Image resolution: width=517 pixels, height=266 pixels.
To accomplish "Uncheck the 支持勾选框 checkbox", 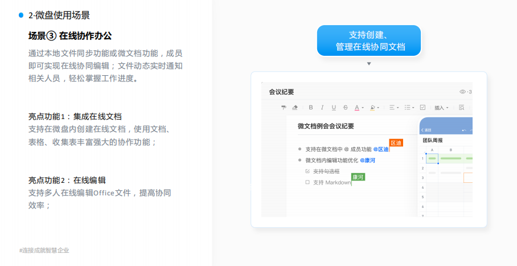I will coord(308,171).
